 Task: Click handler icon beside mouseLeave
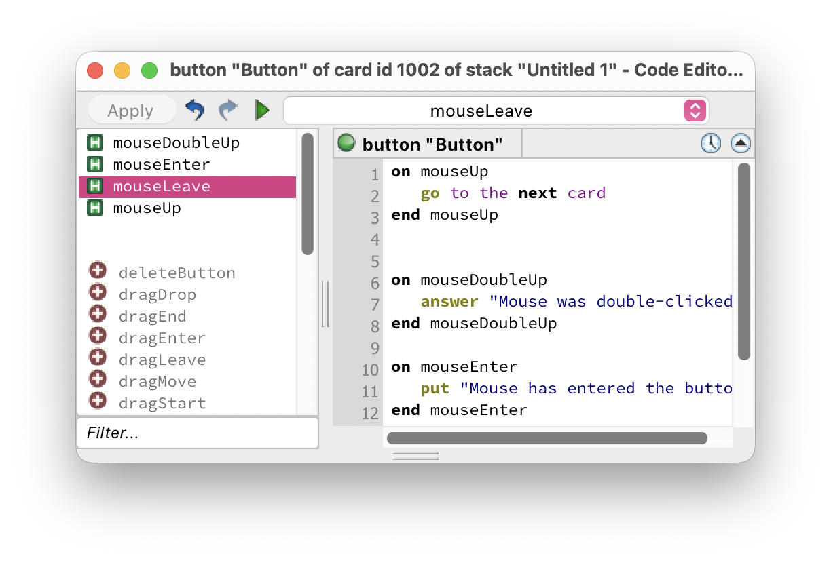coord(95,187)
